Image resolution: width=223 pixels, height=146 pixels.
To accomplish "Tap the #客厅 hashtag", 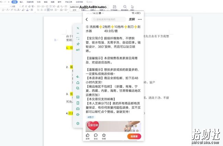I will click(91, 117).
